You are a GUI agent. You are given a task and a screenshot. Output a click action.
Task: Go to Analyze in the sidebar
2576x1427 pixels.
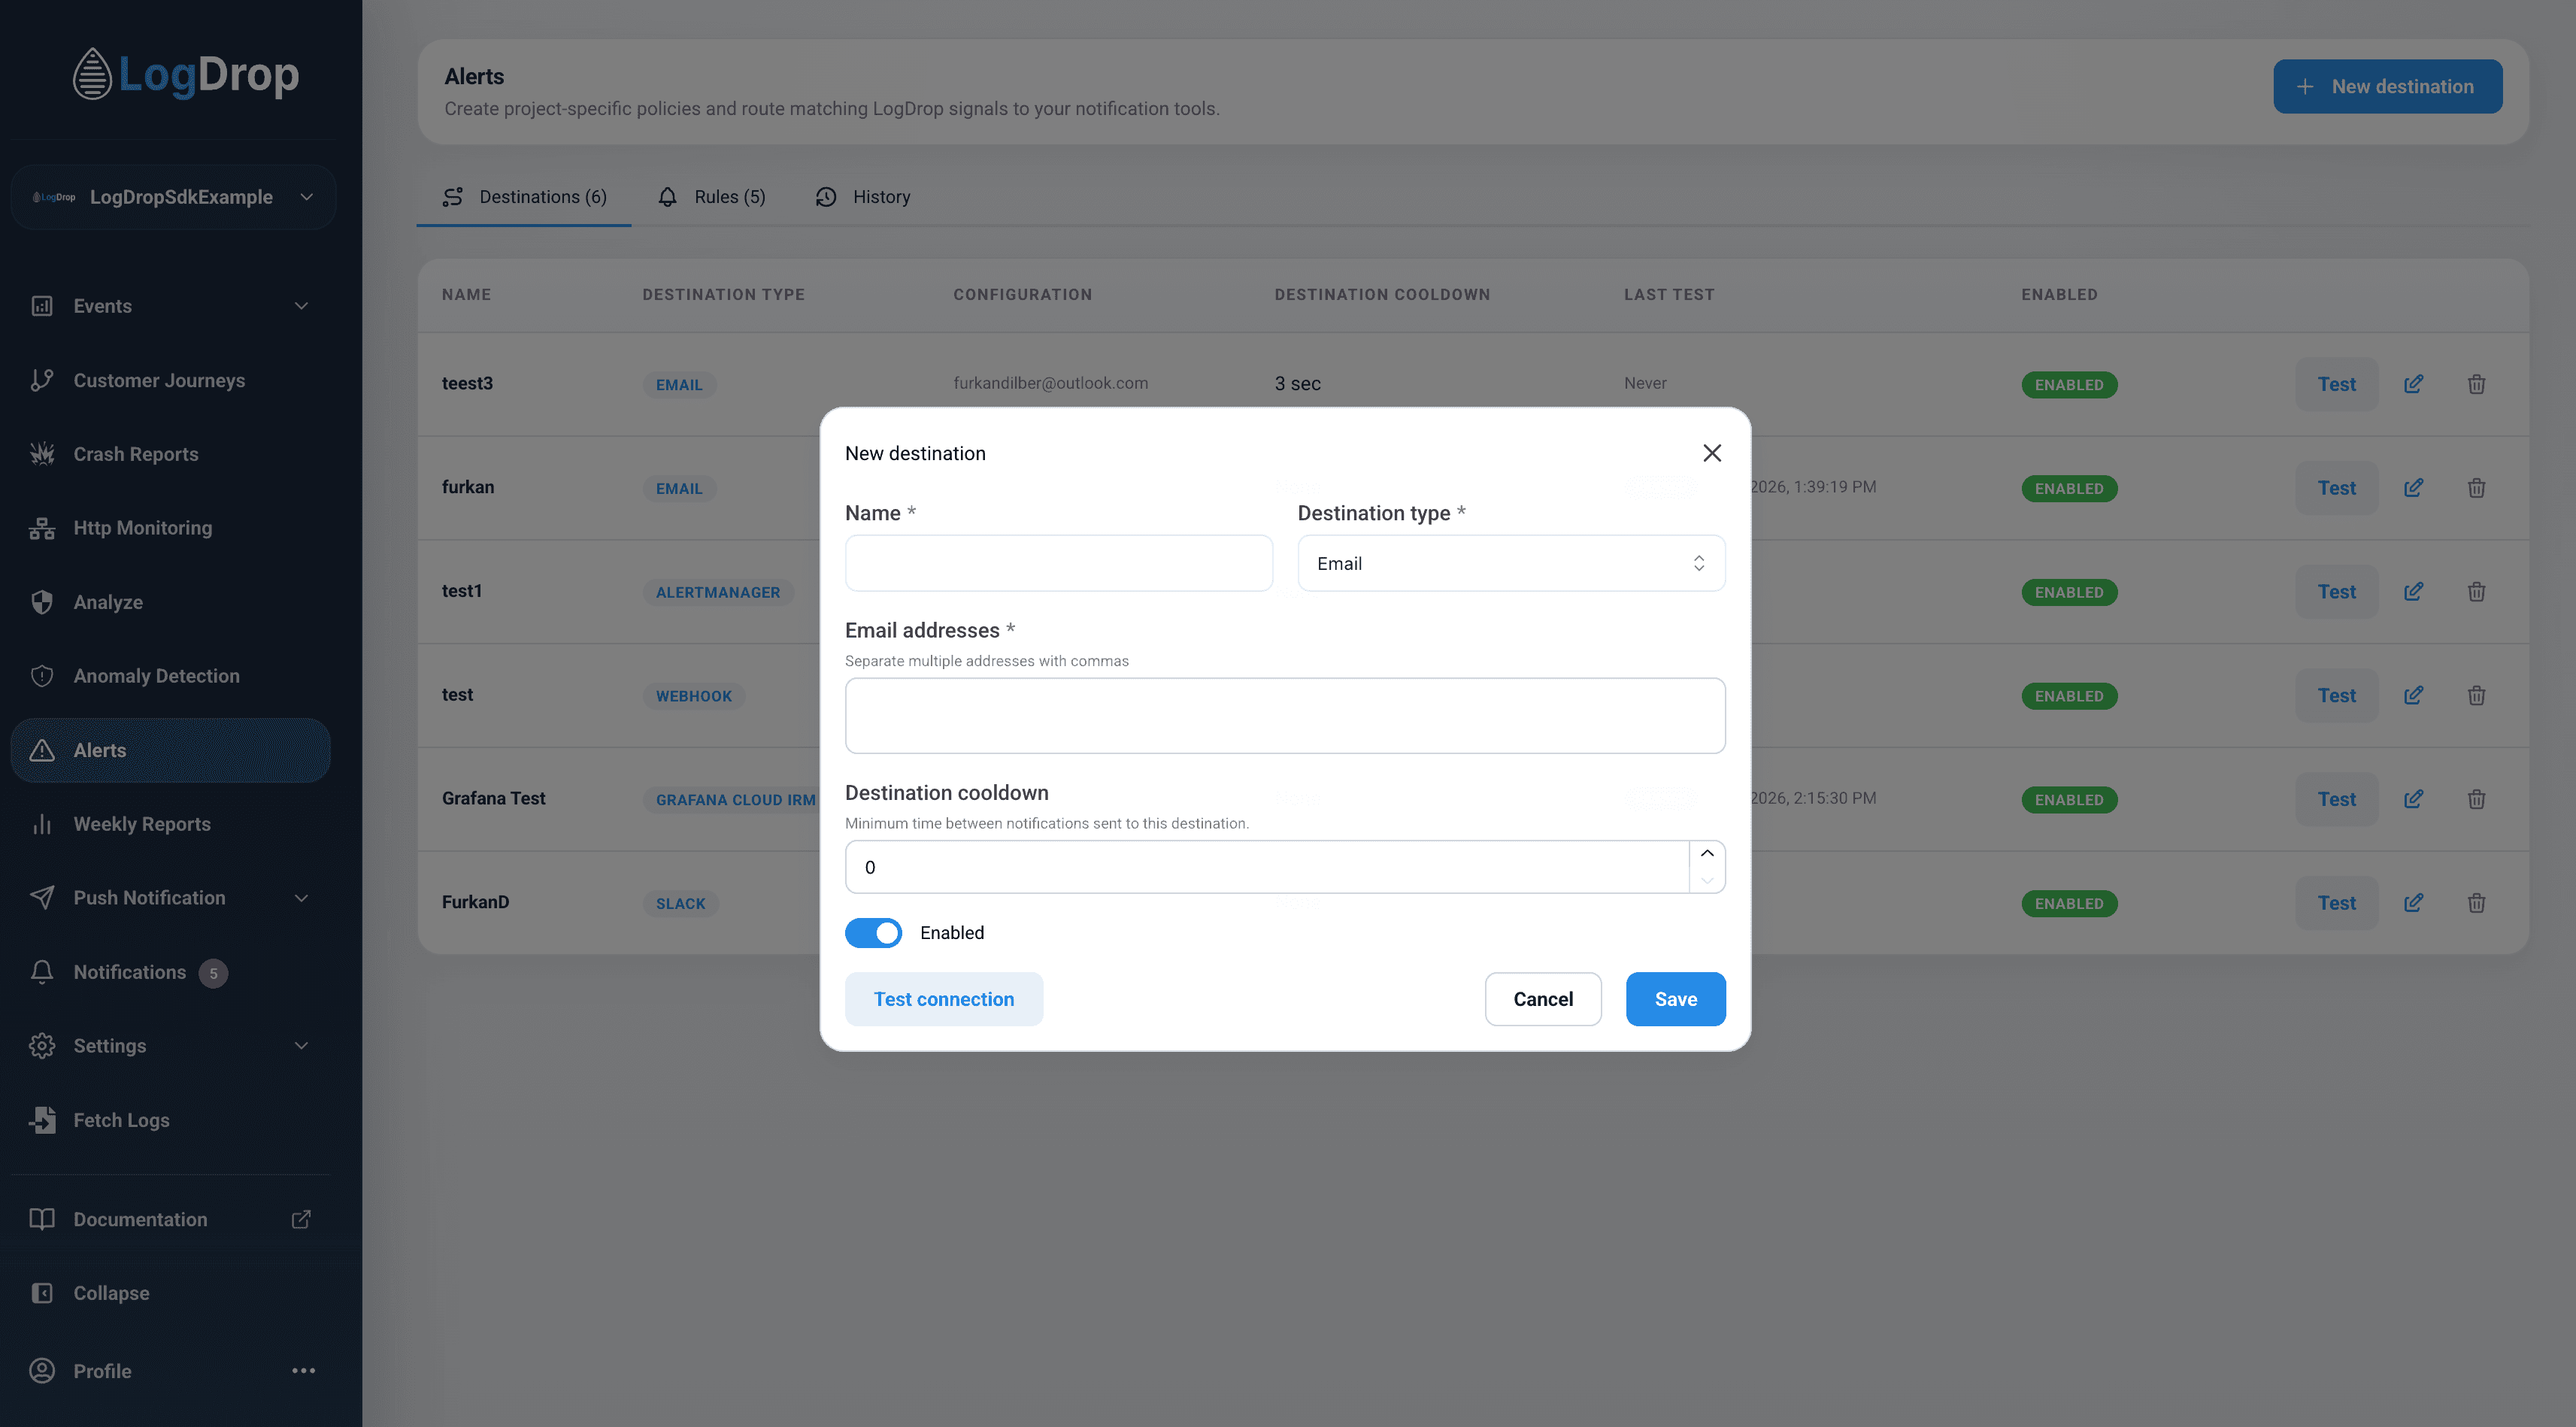[170, 602]
